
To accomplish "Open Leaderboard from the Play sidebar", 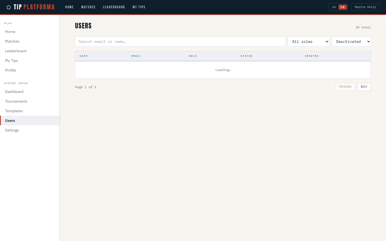I will [x=16, y=51].
